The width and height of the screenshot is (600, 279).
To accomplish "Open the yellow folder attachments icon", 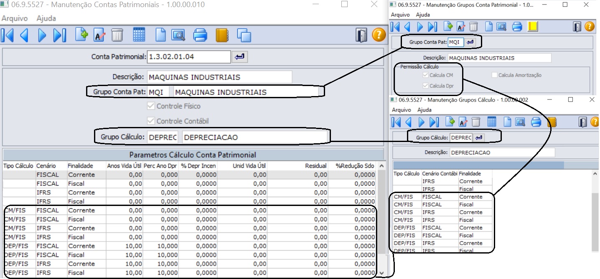I will click(222, 35).
